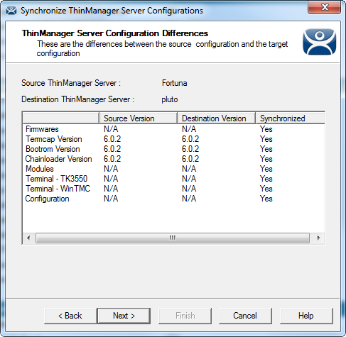
Task: Select the Chainloader Version row
Action: tap(174, 159)
